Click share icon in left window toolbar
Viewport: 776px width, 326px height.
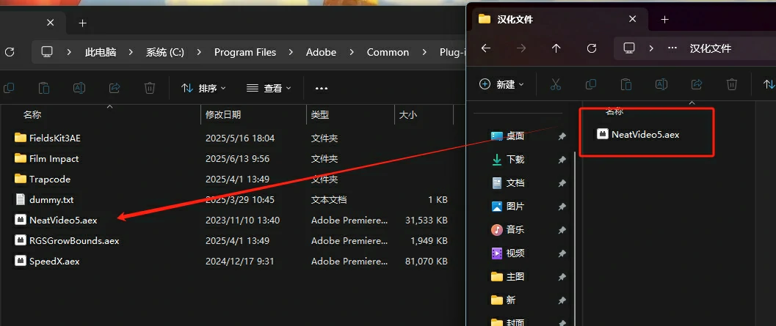coord(115,88)
